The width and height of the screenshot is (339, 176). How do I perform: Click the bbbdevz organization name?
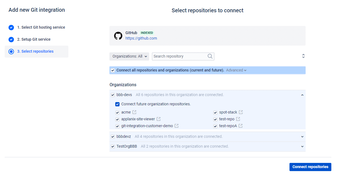pos(124,136)
